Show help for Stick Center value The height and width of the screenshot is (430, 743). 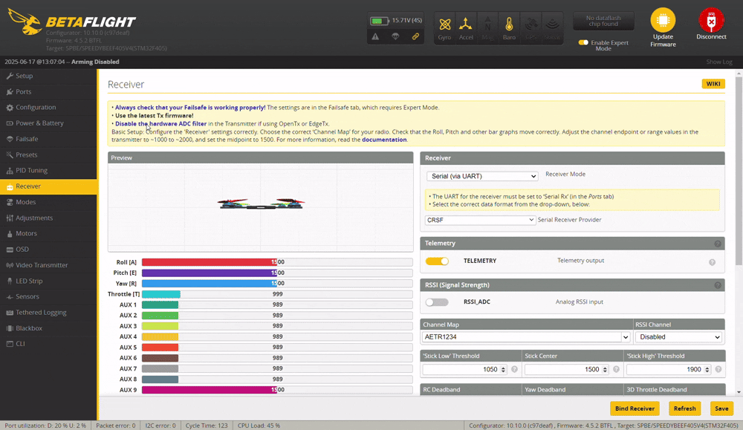click(x=616, y=369)
